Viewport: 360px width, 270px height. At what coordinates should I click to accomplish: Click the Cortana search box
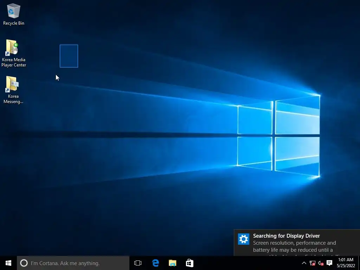73,263
